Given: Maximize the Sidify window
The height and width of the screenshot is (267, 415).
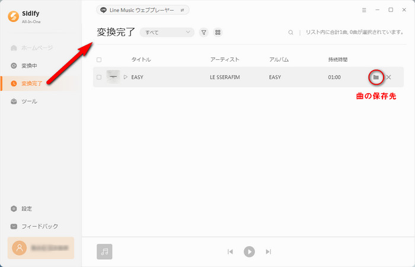Looking at the screenshot, I should click(391, 10).
